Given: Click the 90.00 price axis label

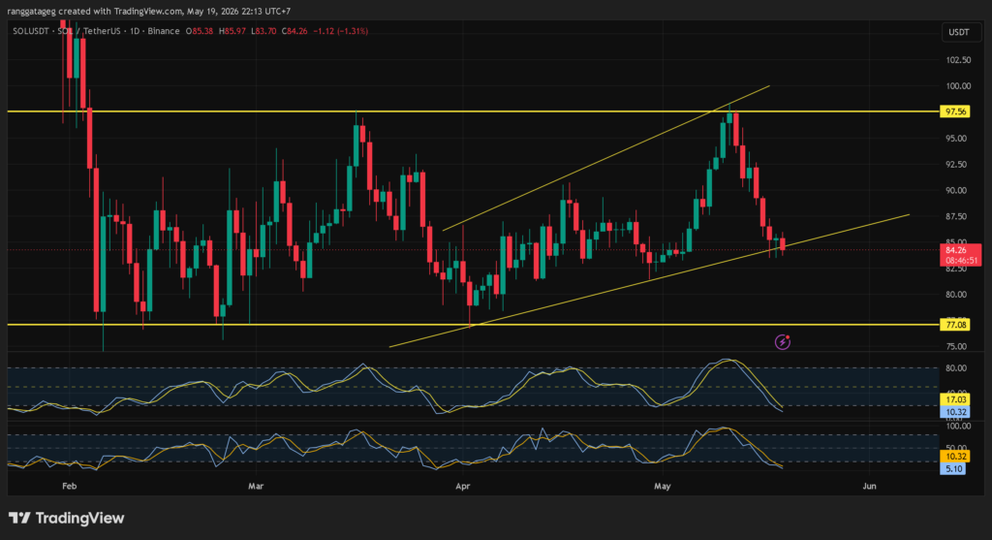Looking at the screenshot, I should pyautogui.click(x=958, y=190).
